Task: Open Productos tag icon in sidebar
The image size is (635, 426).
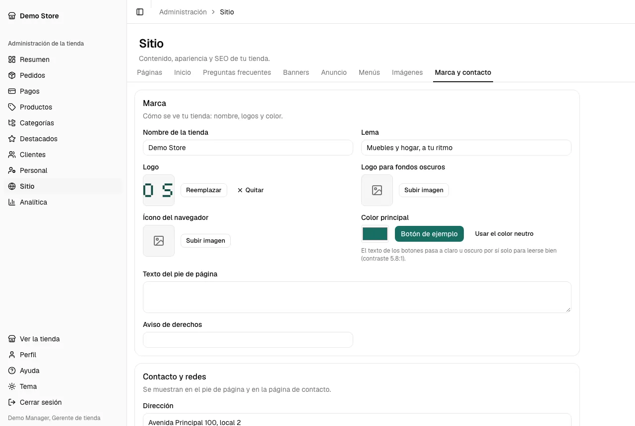Action: (x=12, y=107)
